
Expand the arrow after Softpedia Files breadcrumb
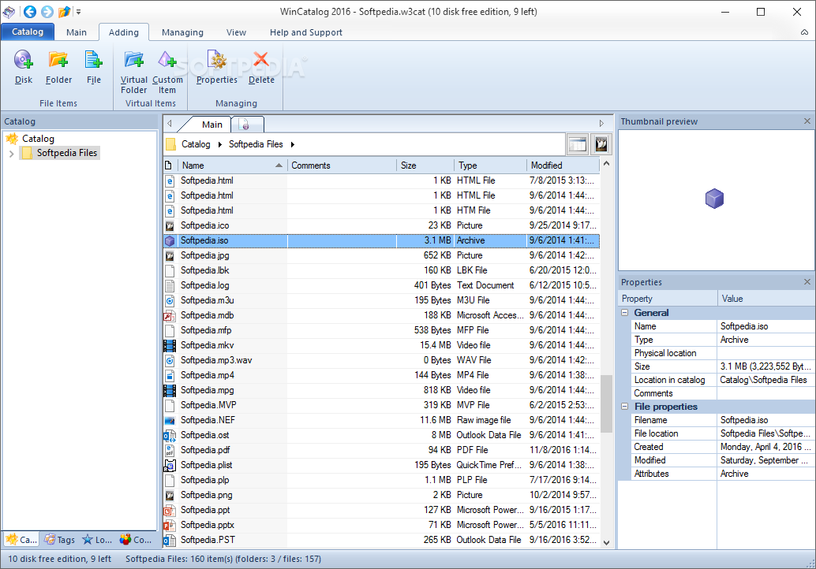[x=293, y=144]
